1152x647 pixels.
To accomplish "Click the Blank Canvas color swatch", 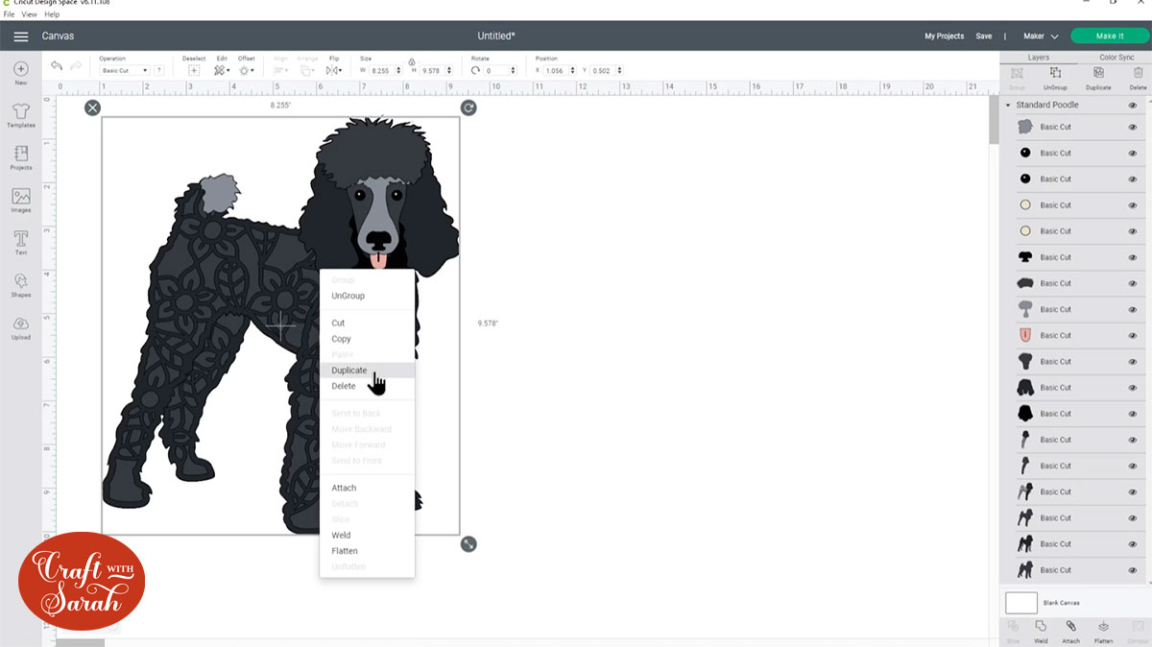I will (x=1021, y=602).
